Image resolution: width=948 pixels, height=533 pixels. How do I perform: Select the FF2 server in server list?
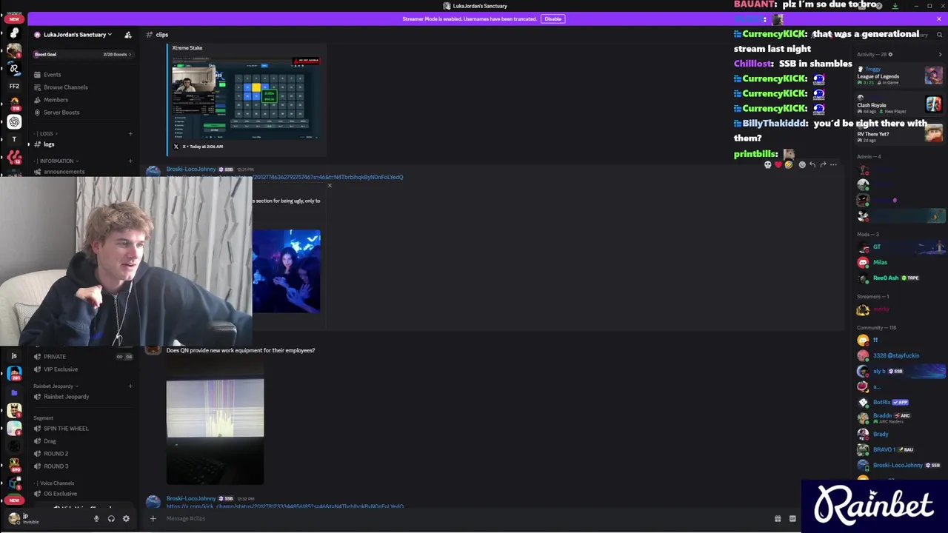14,86
